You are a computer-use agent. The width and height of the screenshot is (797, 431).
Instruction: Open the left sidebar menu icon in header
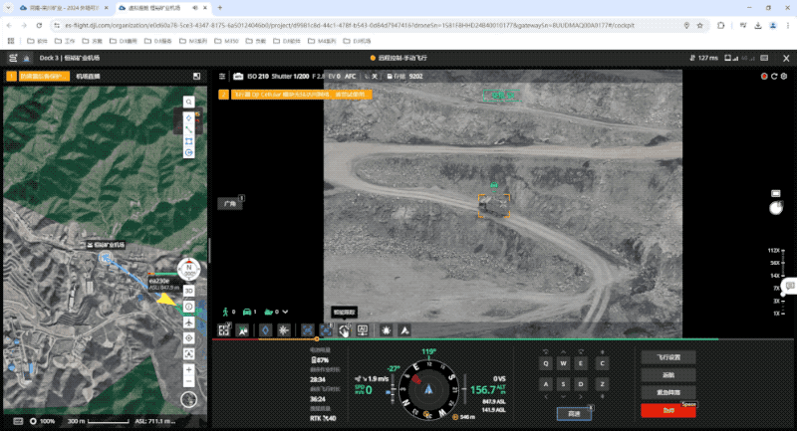tap(13, 58)
